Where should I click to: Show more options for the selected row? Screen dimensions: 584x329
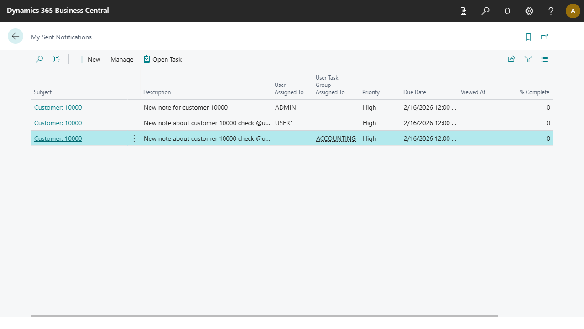pyautogui.click(x=134, y=138)
